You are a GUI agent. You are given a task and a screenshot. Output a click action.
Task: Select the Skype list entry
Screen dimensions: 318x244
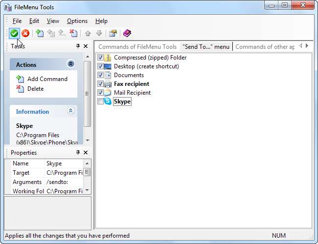(122, 102)
